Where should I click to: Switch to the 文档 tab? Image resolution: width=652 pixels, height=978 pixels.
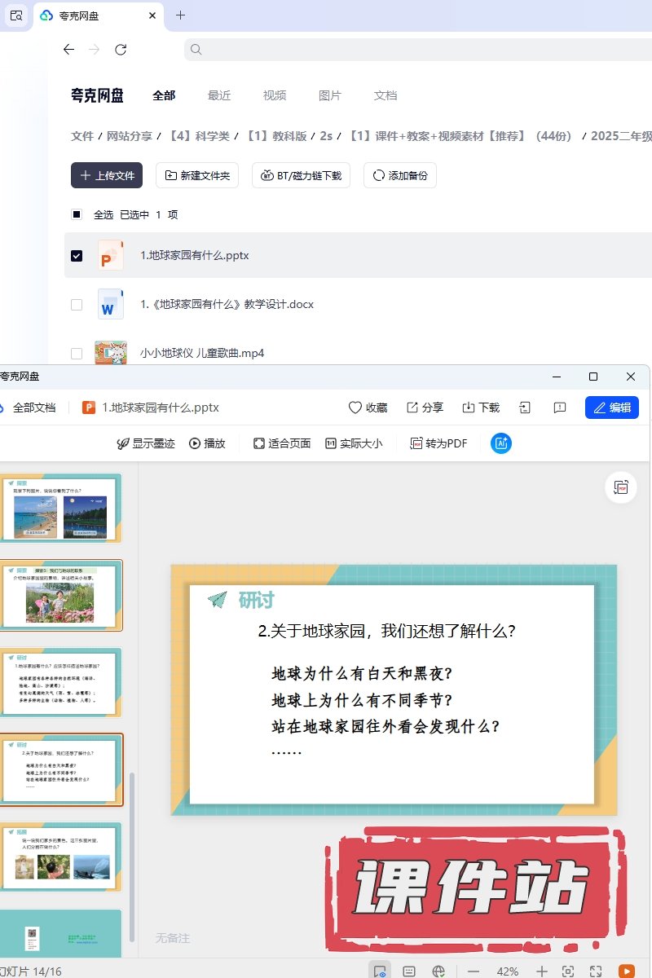pos(385,95)
